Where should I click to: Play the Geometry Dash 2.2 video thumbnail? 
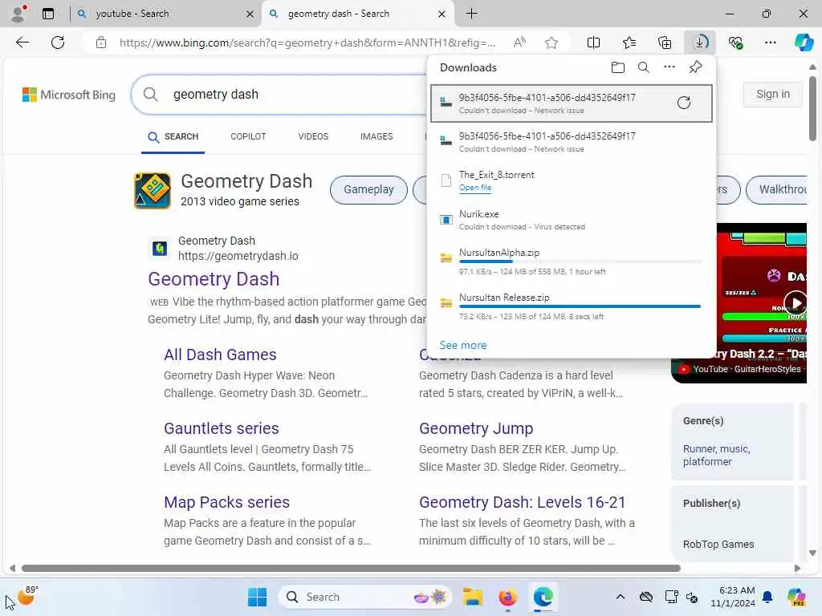(796, 302)
